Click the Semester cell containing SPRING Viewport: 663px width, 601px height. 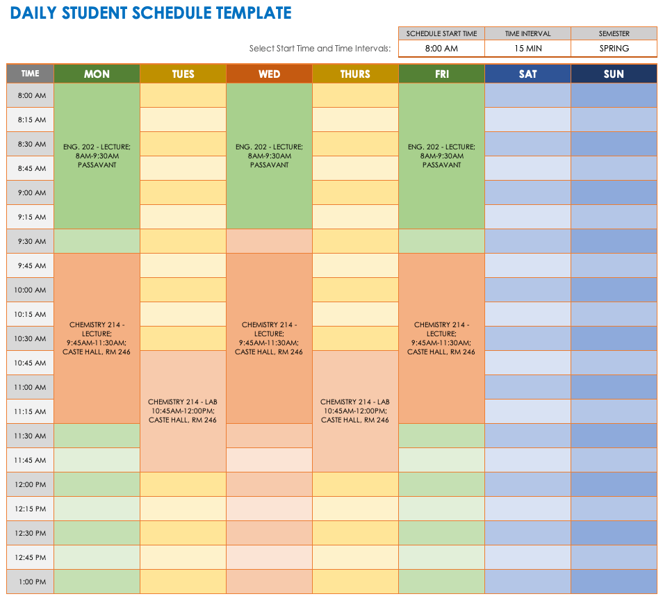click(x=614, y=49)
